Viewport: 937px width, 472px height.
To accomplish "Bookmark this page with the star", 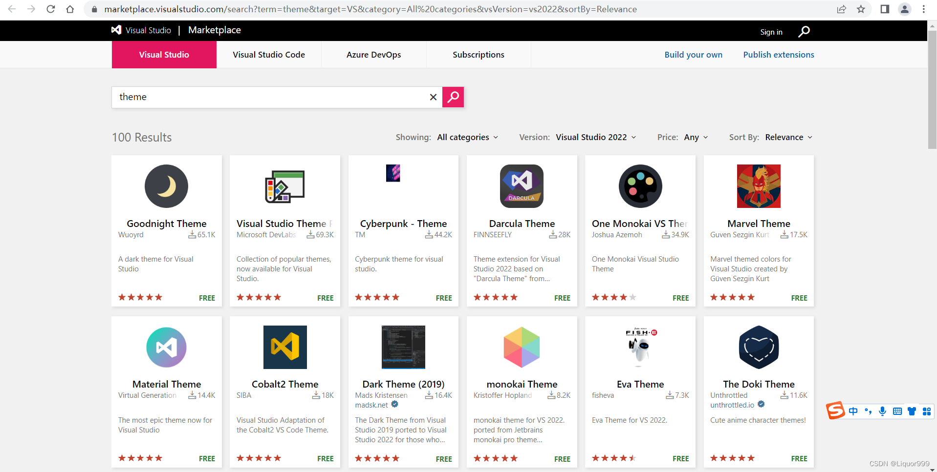I will 861,9.
